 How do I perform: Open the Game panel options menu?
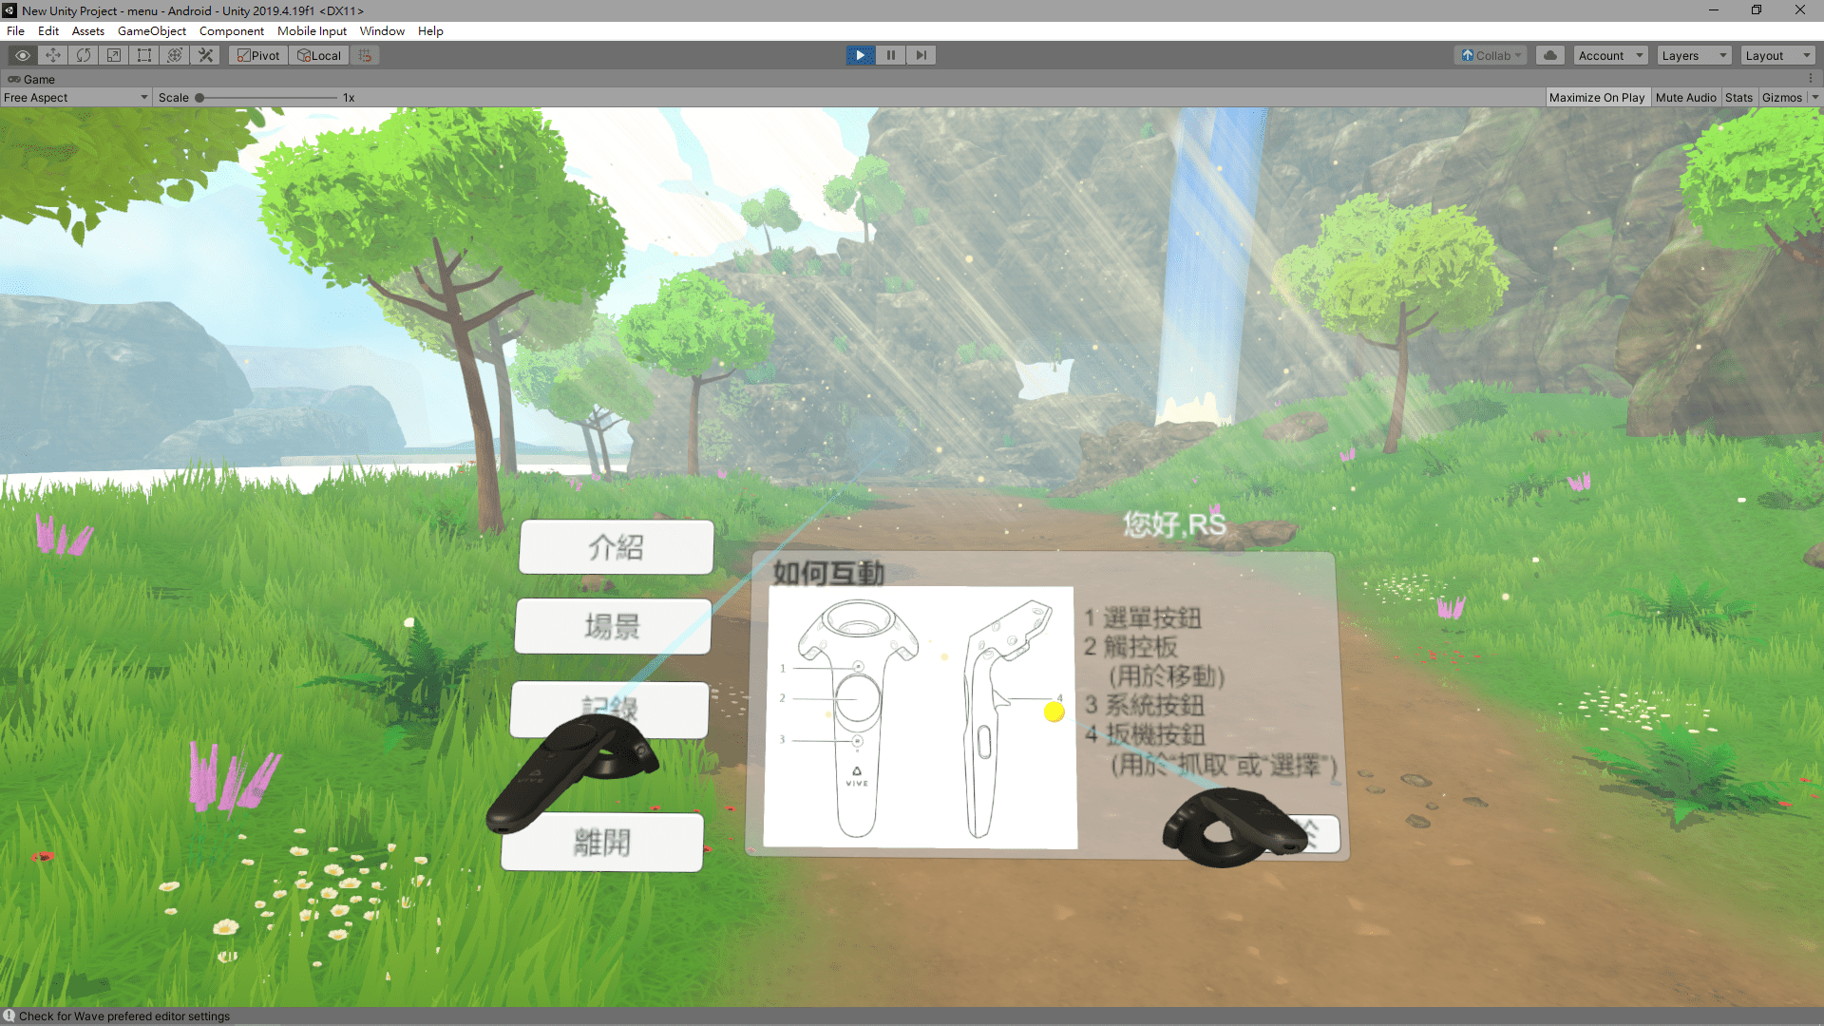[1810, 79]
